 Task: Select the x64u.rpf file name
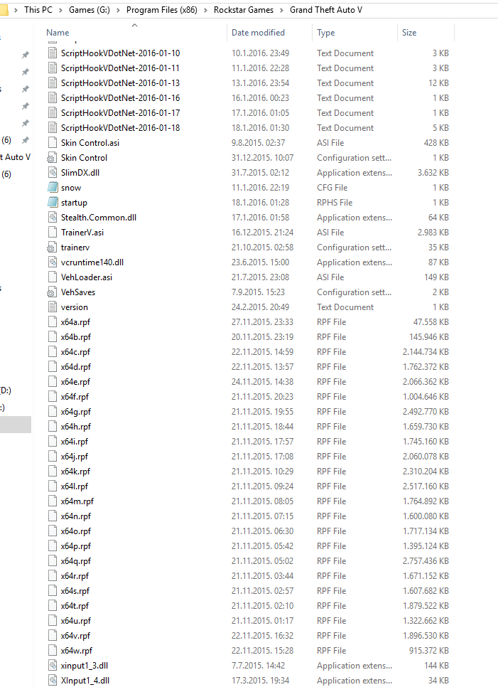76,621
